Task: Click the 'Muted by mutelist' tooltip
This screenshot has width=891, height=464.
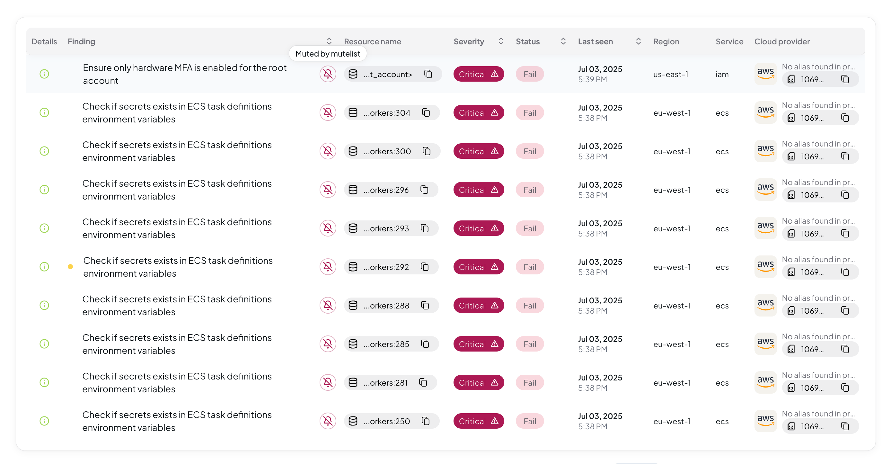Action: pyautogui.click(x=328, y=54)
